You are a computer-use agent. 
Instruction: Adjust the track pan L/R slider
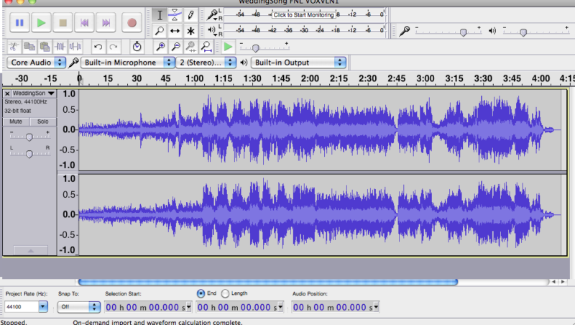click(29, 153)
